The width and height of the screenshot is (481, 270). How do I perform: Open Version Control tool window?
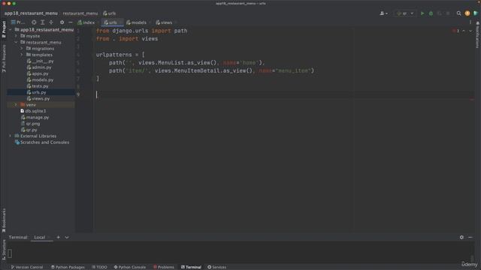tap(27, 267)
